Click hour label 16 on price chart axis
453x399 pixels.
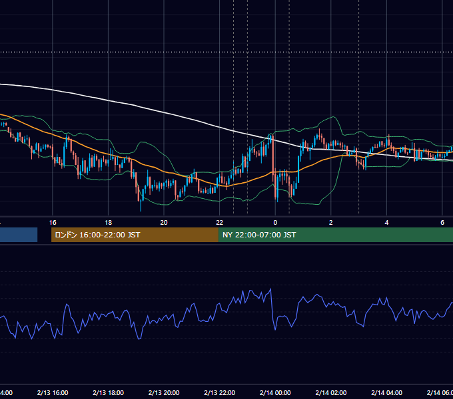pos(53,223)
